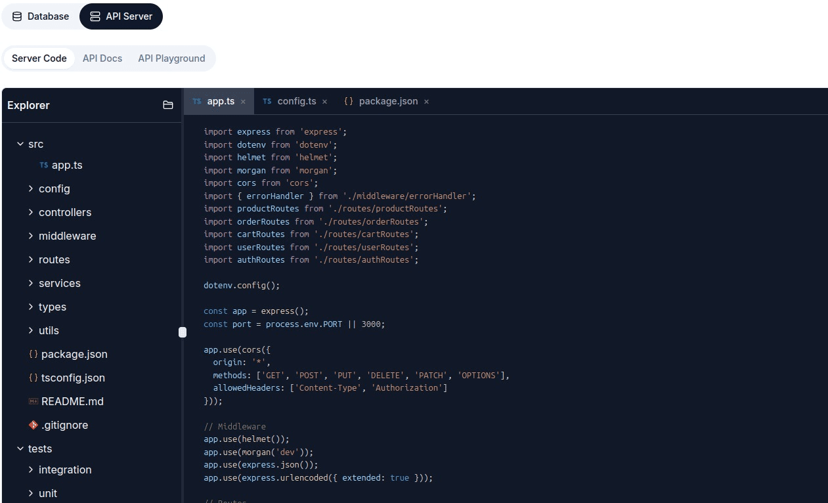The height and width of the screenshot is (503, 828).
Task: Click the allowedHeaders code line
Action: click(330, 388)
